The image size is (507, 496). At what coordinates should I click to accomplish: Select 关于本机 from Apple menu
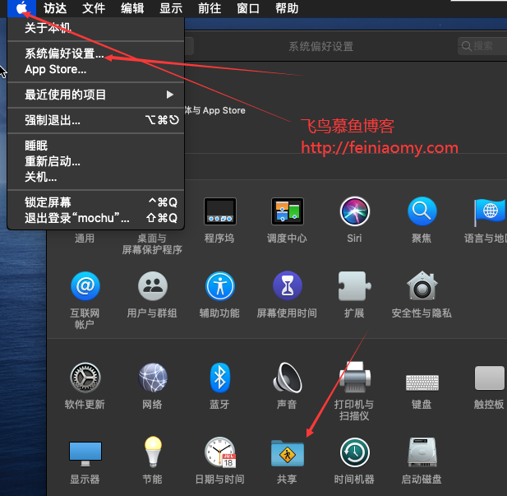(x=95, y=28)
